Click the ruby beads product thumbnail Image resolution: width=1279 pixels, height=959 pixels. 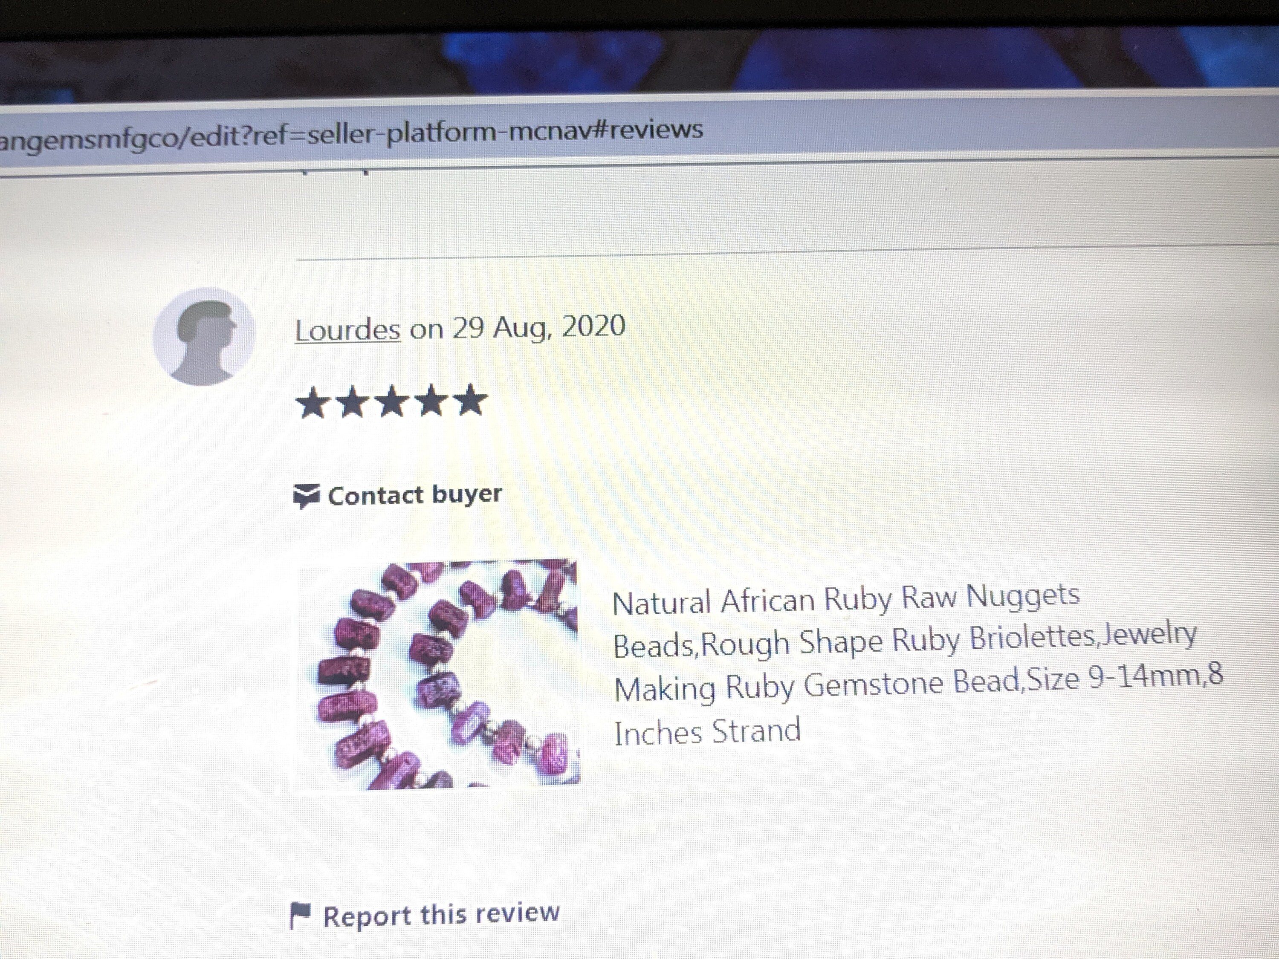[438, 674]
